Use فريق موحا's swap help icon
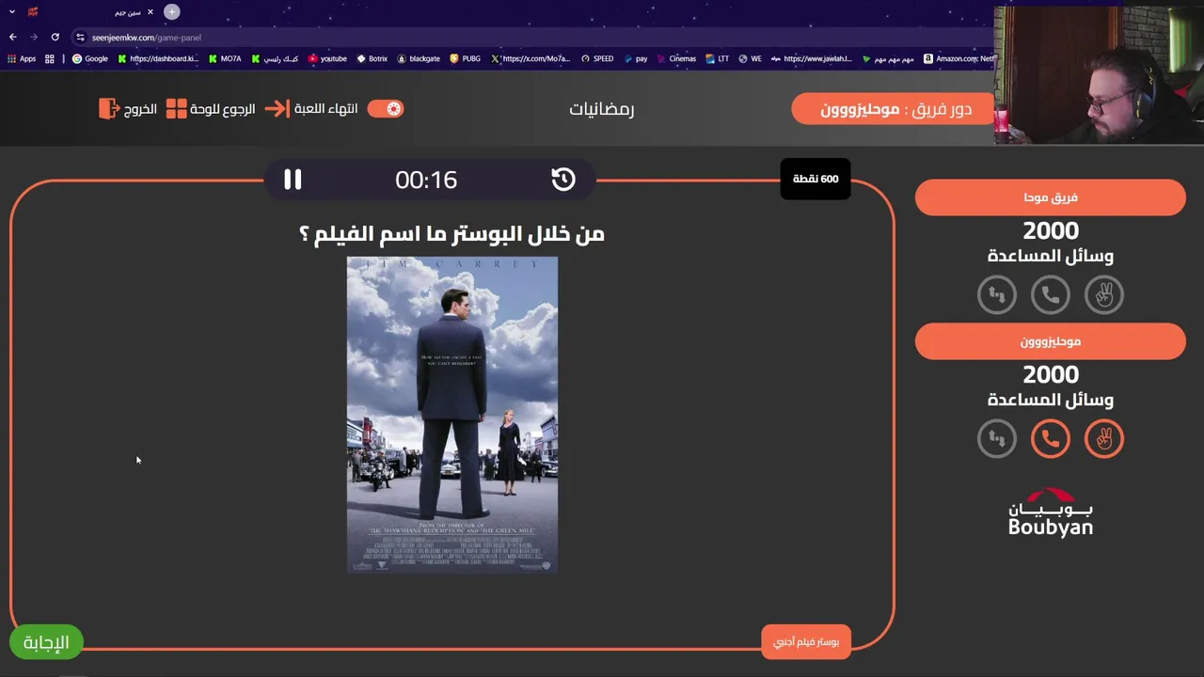Image resolution: width=1204 pixels, height=677 pixels. (997, 294)
